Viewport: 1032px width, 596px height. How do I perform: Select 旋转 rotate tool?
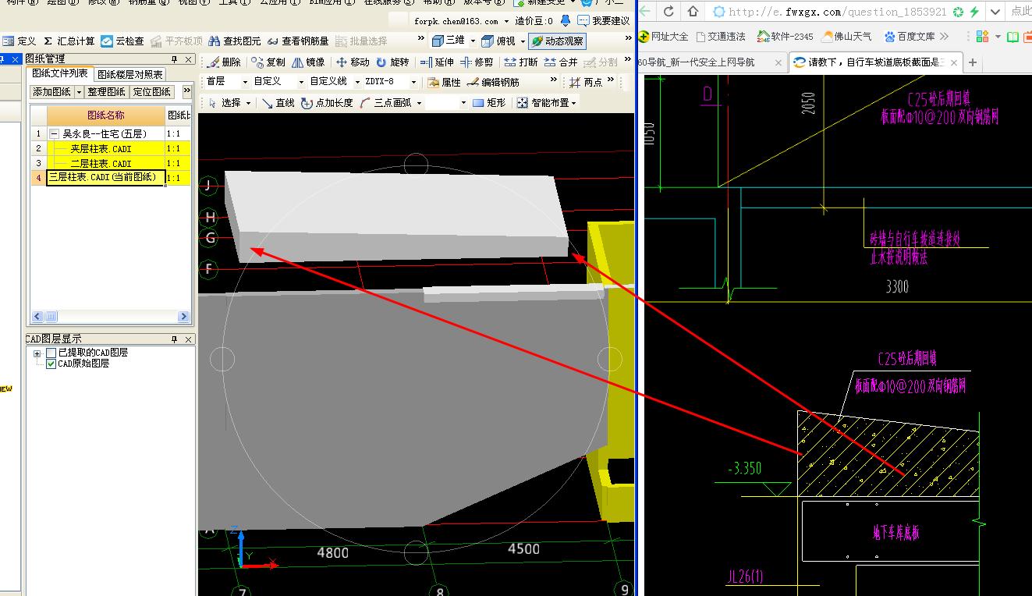(392, 62)
